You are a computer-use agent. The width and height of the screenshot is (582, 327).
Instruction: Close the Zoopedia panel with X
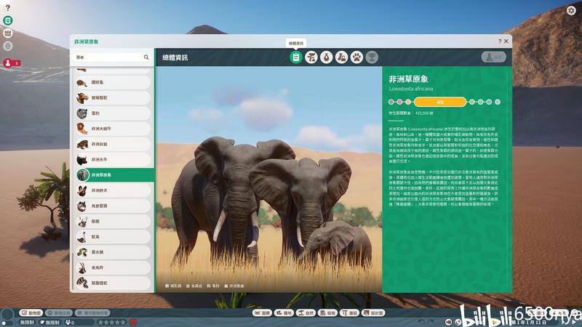click(x=506, y=41)
